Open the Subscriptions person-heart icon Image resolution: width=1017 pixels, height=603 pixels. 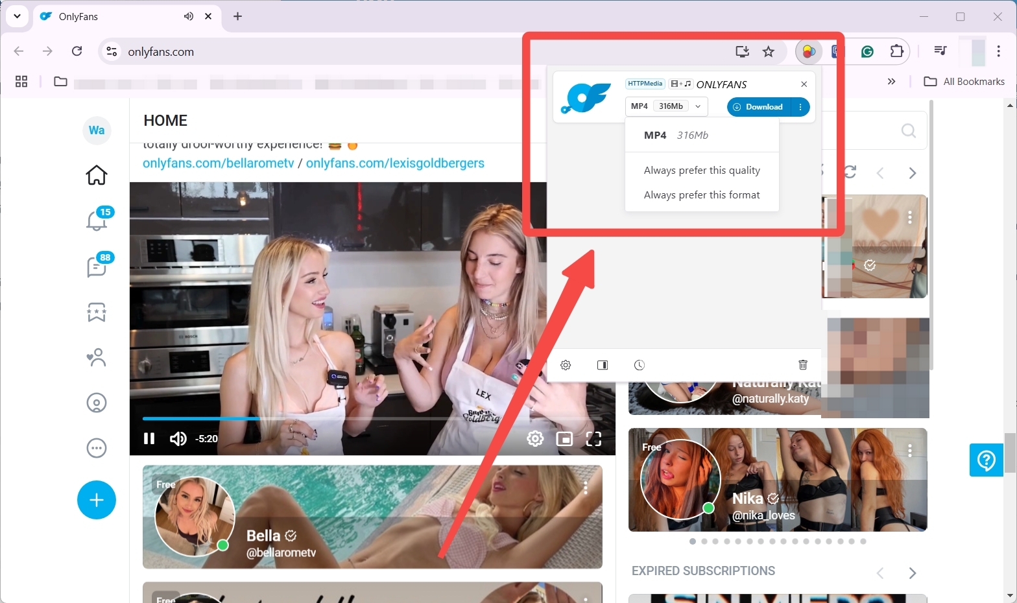[97, 357]
